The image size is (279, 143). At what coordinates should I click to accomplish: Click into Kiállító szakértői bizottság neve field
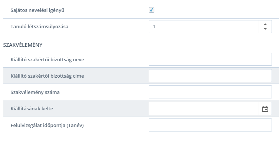coord(210,59)
